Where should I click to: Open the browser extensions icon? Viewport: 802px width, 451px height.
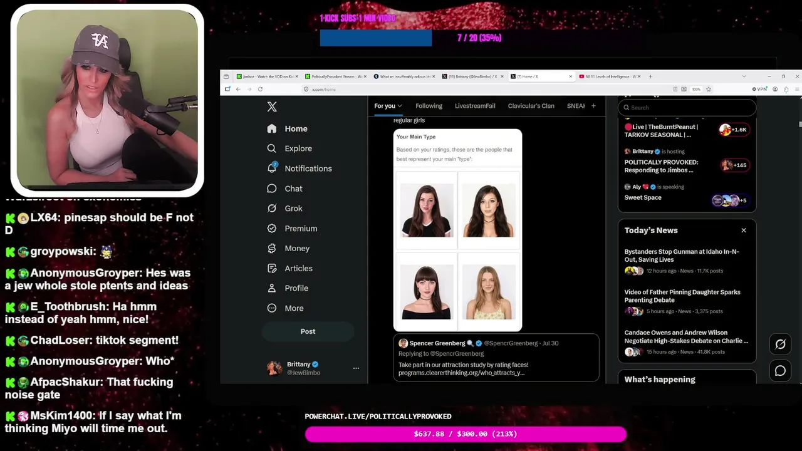coord(786,89)
